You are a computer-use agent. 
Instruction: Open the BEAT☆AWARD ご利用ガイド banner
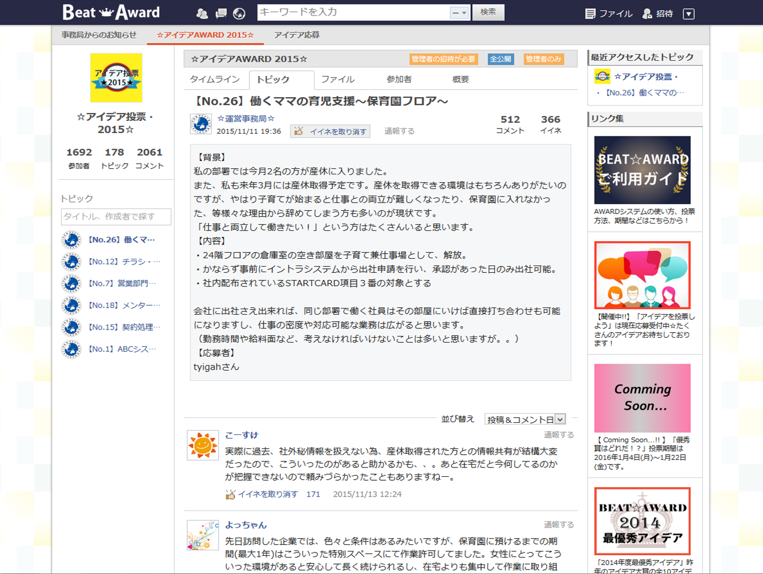[x=642, y=170]
